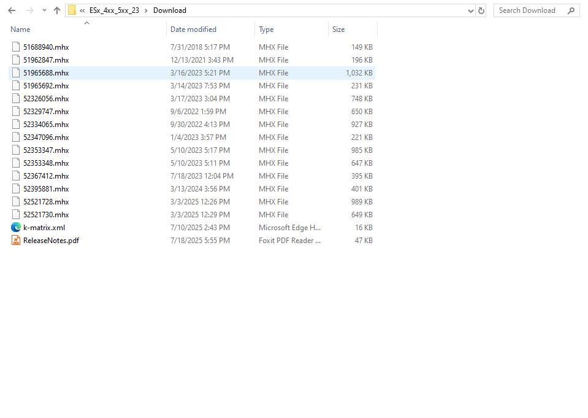Click the 989 KB size cell
The height and width of the screenshot is (418, 588).
tap(362, 202)
